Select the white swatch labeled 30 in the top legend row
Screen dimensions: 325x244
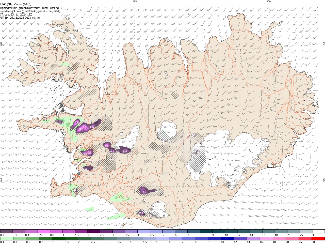coord(318,232)
